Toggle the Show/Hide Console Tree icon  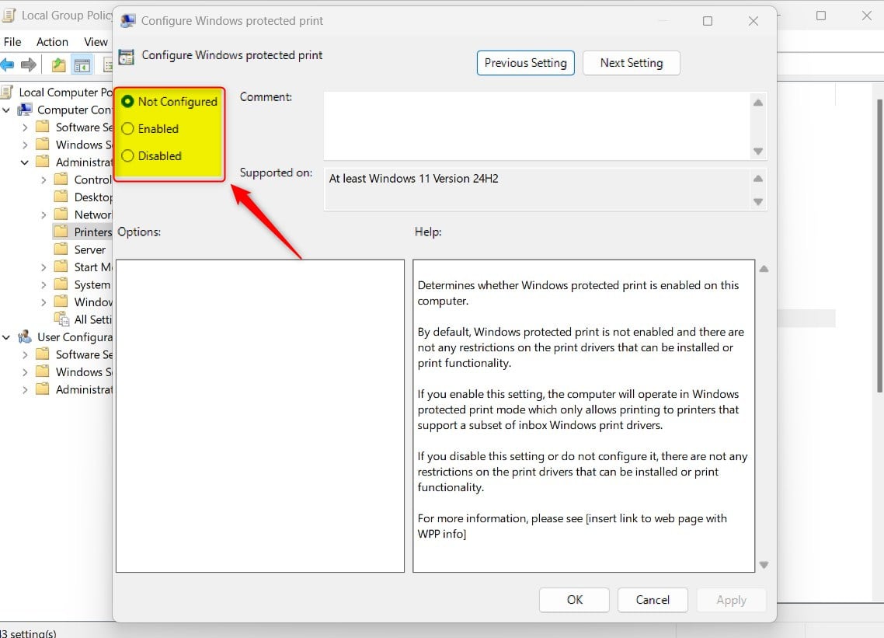[82, 65]
